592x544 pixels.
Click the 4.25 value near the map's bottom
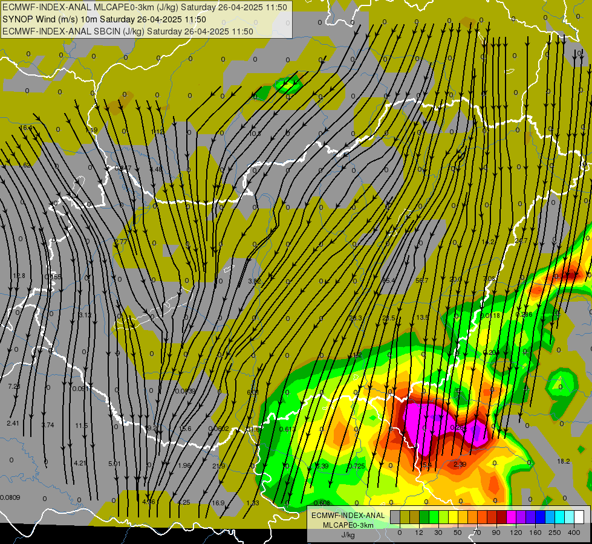[184, 502]
